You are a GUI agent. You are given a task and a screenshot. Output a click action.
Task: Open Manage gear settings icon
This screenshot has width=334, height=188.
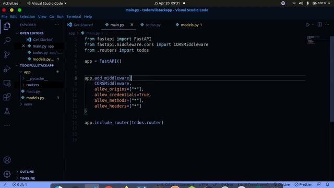7,174
